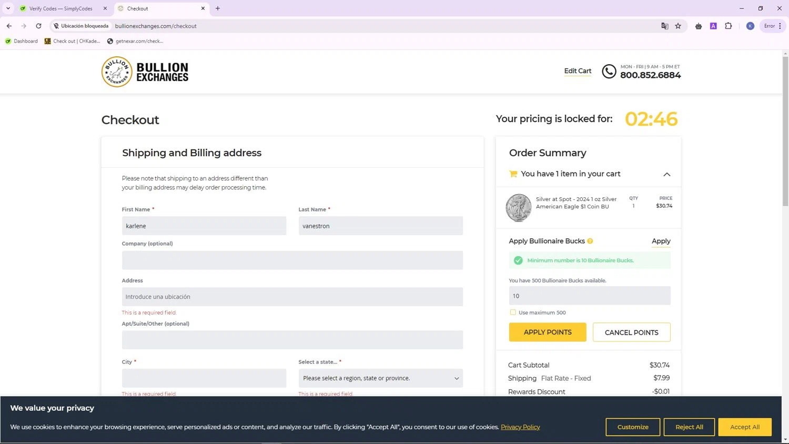Click the purple A extension icon
The image size is (789, 444).
(x=713, y=26)
